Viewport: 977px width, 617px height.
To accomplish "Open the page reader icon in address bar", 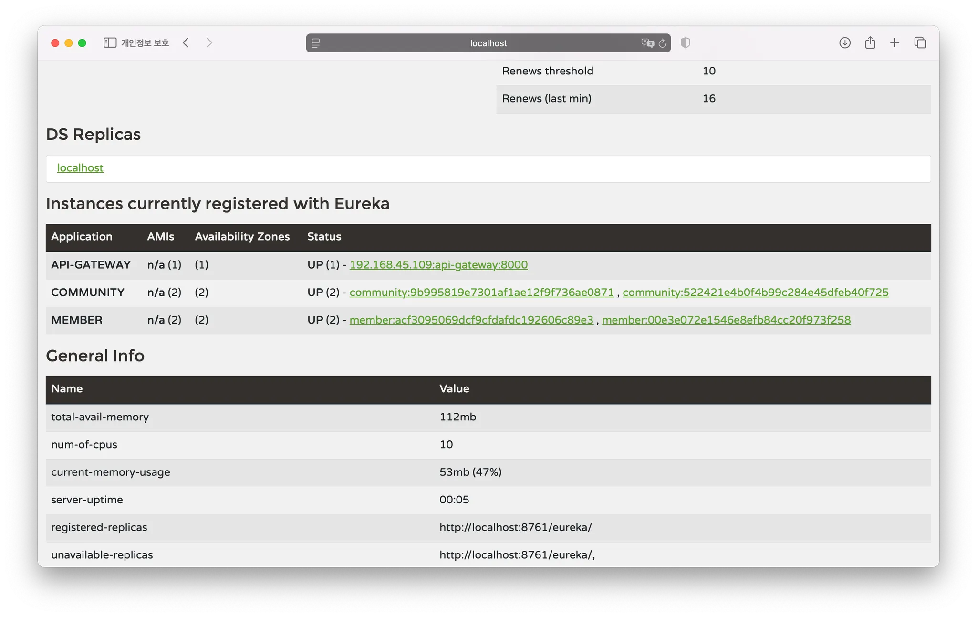I will 316,43.
